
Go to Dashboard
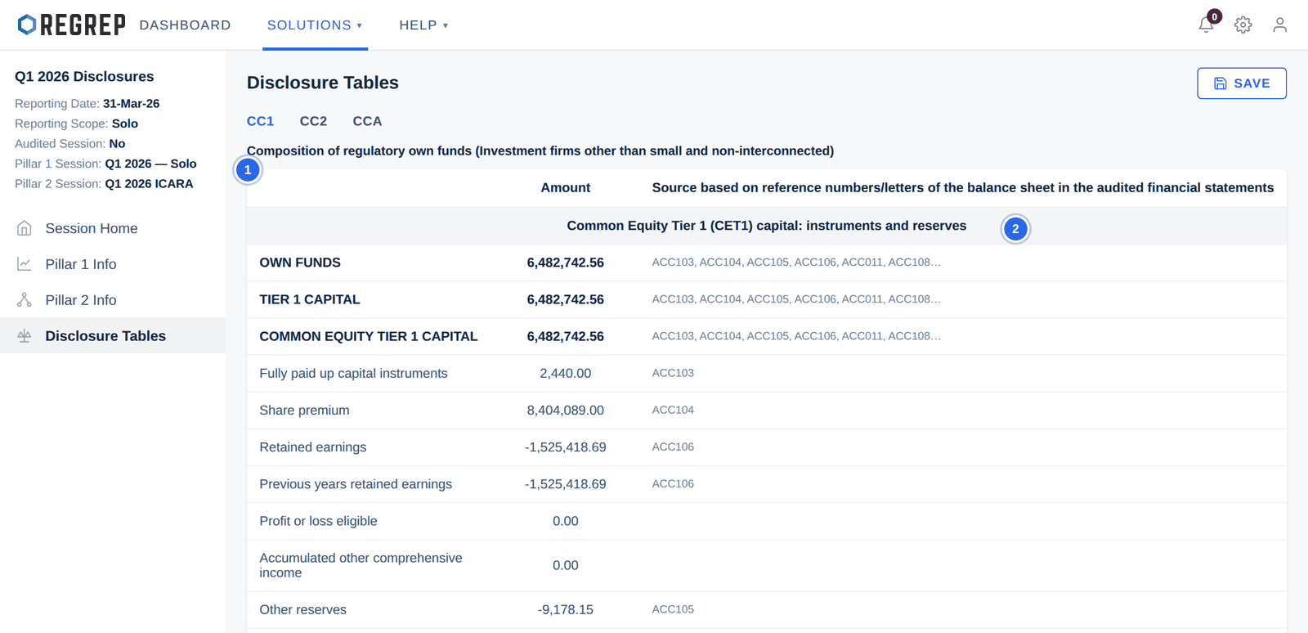[185, 25]
